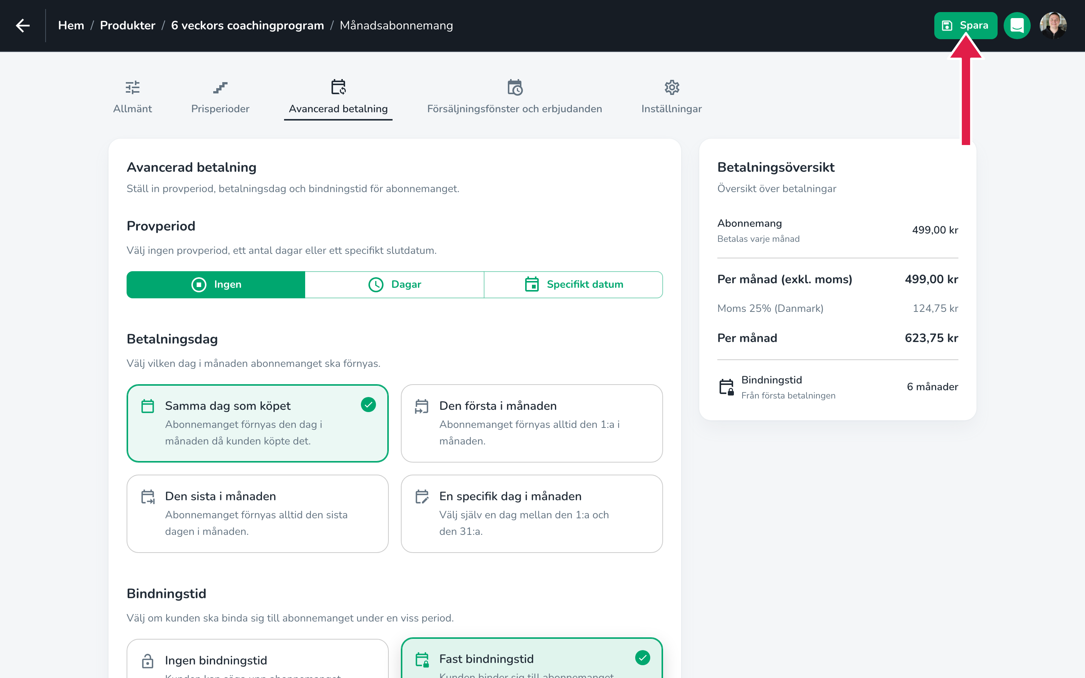Image resolution: width=1085 pixels, height=678 pixels.
Task: Click the 6 månader bindningstid value
Action: click(x=932, y=387)
